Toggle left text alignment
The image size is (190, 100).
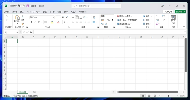pos(73,22)
